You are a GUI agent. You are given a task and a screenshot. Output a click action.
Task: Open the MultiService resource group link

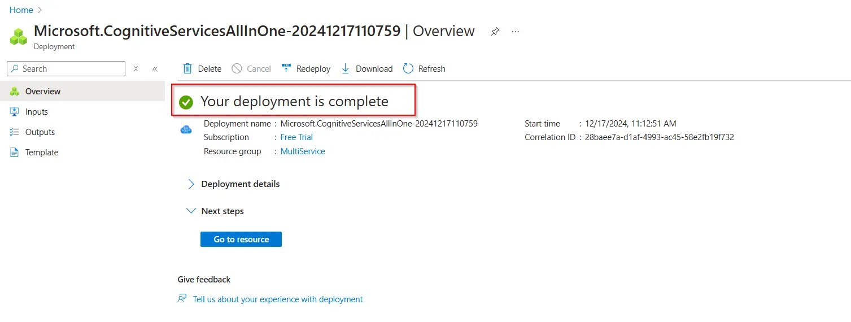pos(303,151)
